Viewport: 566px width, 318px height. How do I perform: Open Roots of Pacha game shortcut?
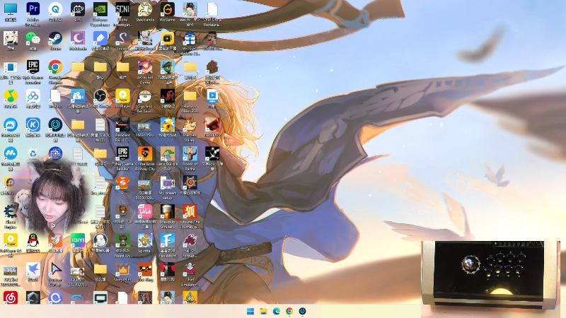click(190, 153)
